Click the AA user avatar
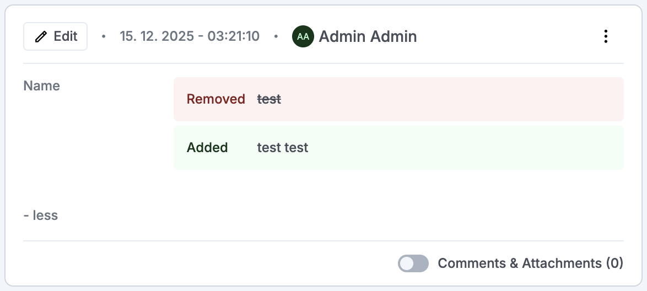The image size is (647, 291). (x=303, y=36)
